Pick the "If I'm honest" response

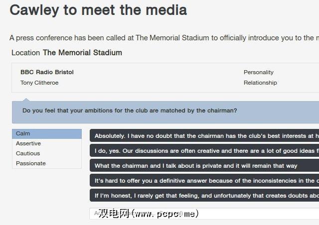coord(204,195)
